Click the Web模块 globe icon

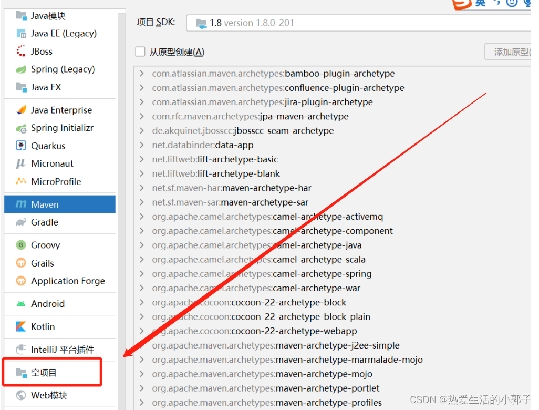[21, 395]
